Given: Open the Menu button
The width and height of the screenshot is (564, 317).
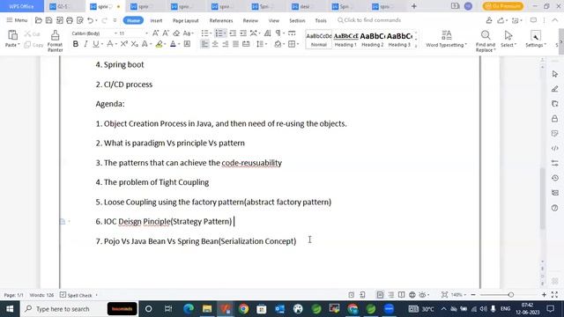Looking at the screenshot, I should click(17, 20).
